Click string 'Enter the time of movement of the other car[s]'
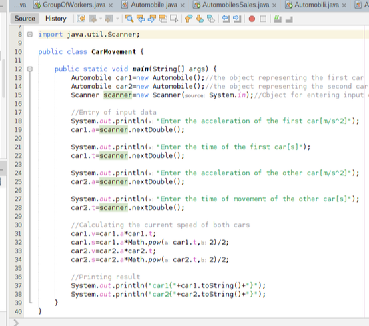 (x=254, y=199)
